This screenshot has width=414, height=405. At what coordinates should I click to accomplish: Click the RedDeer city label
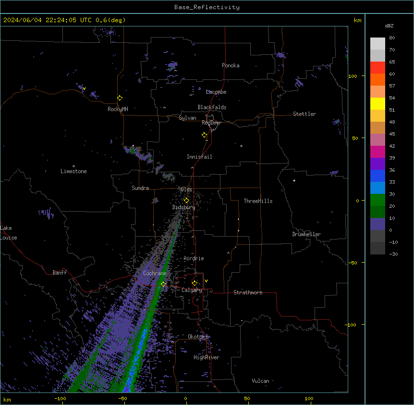[211, 123]
